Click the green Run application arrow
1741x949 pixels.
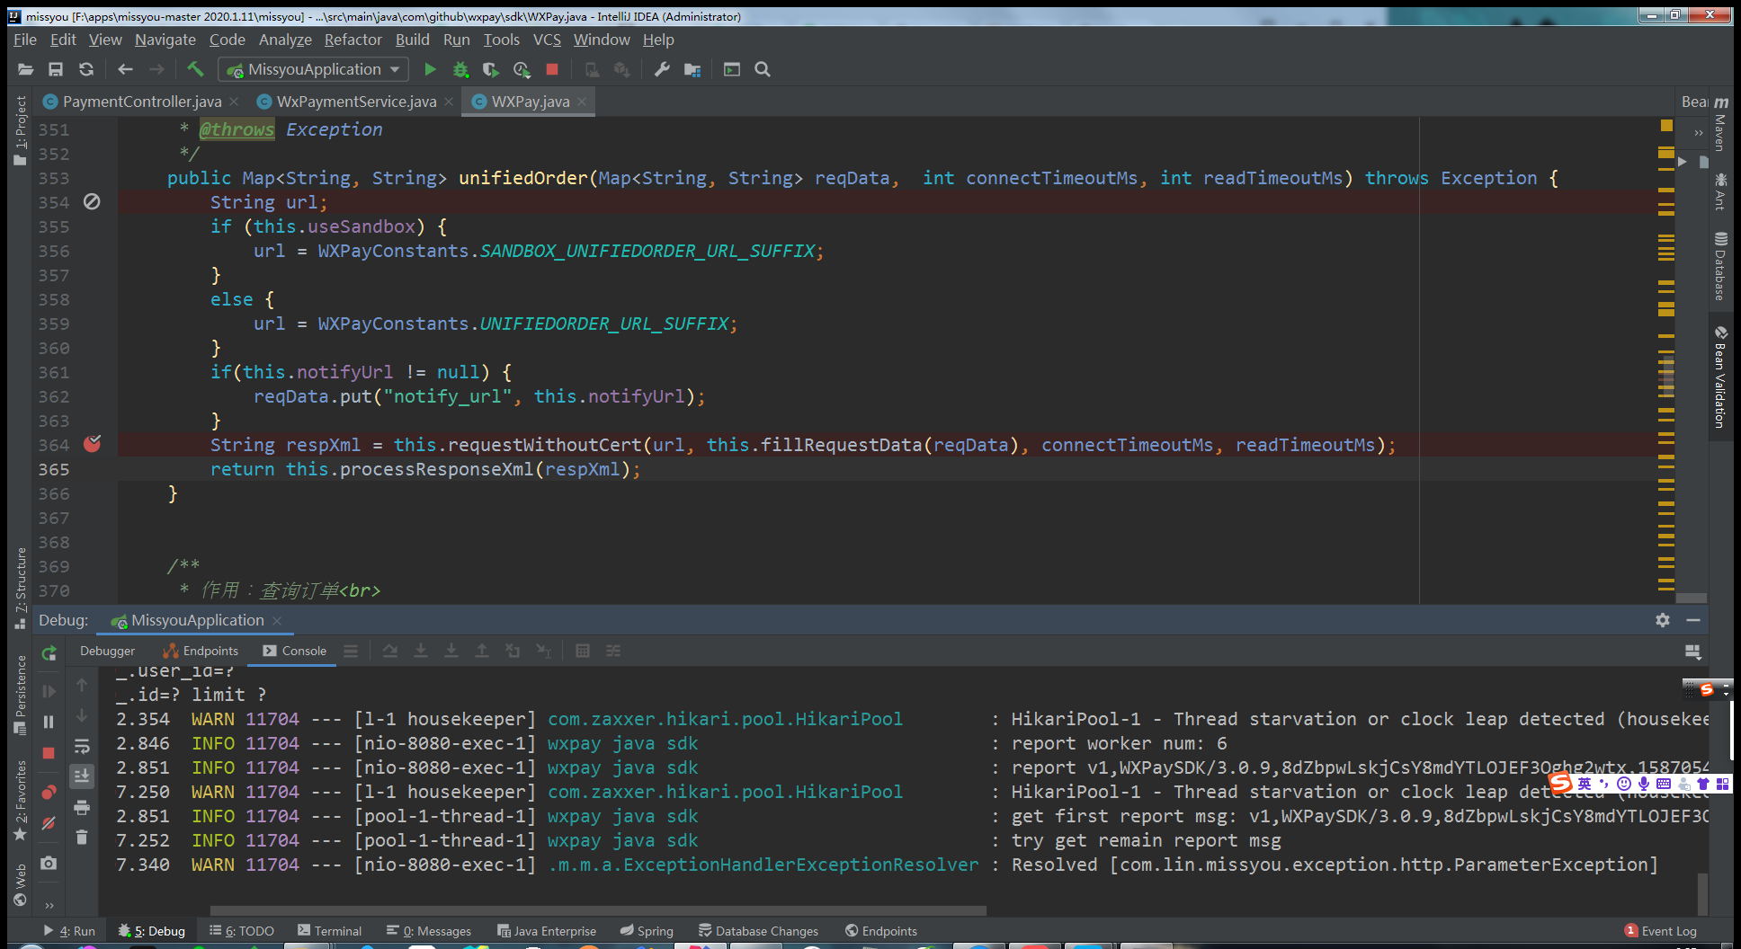coord(430,69)
